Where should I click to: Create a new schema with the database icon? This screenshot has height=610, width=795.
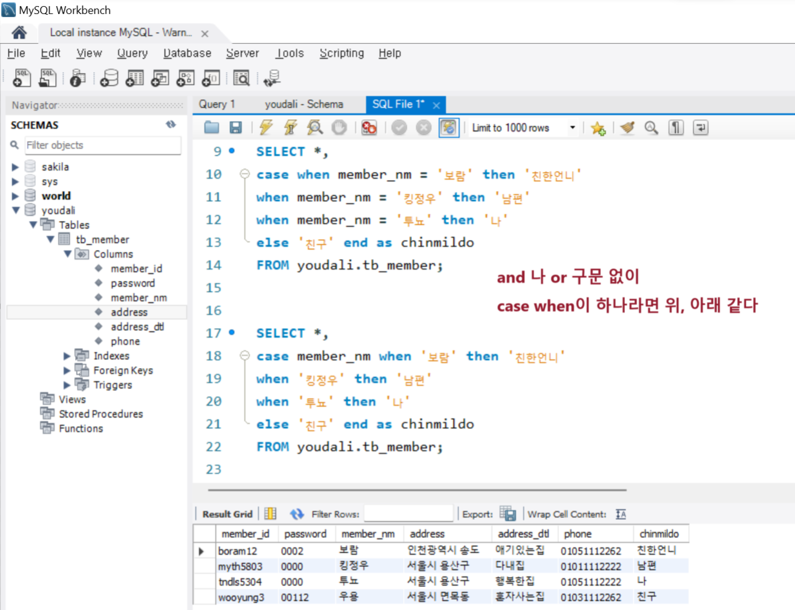point(110,78)
